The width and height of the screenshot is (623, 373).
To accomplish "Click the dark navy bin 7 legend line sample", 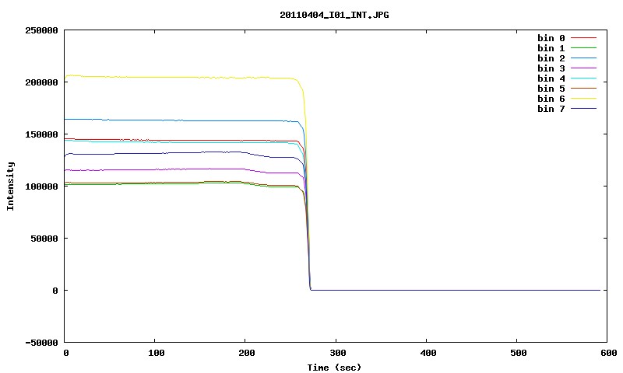I will click(583, 109).
